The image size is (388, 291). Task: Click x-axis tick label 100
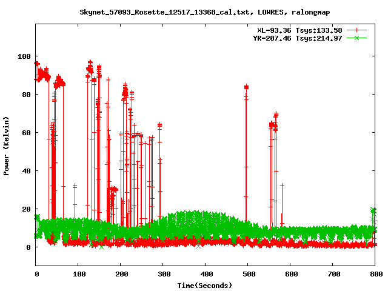point(79,274)
